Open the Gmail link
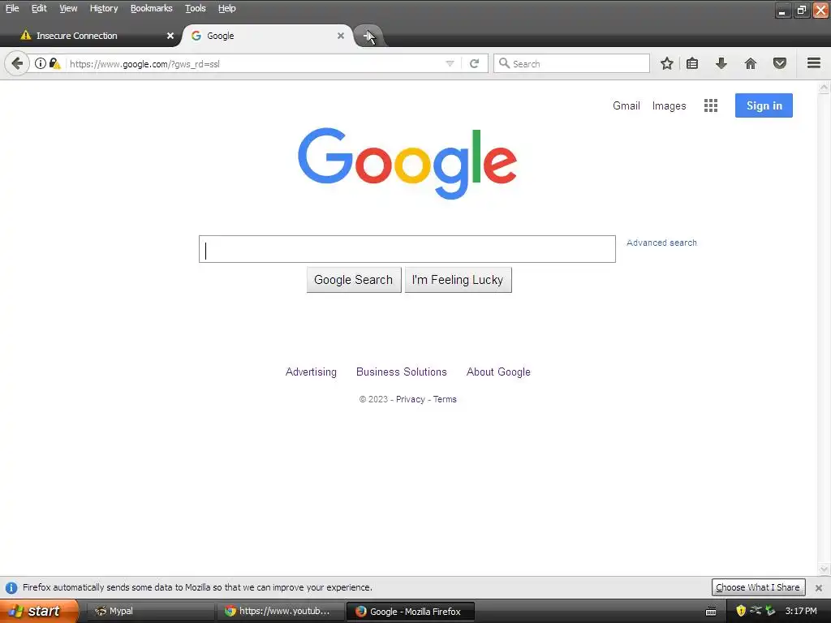 pos(626,105)
